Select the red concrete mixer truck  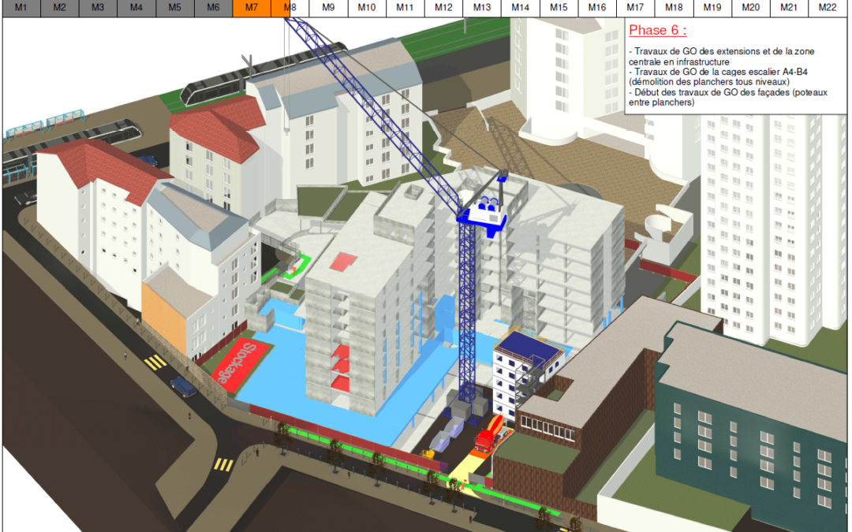pos(489,434)
